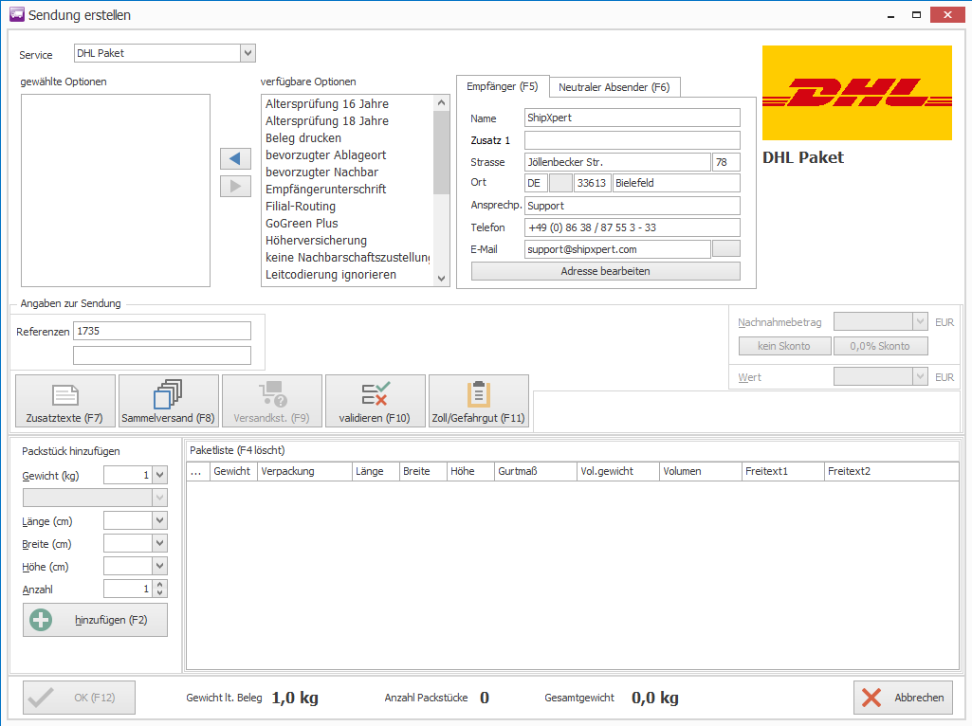Click the Volumen column header
This screenshot has height=726, width=972.
click(x=701, y=471)
